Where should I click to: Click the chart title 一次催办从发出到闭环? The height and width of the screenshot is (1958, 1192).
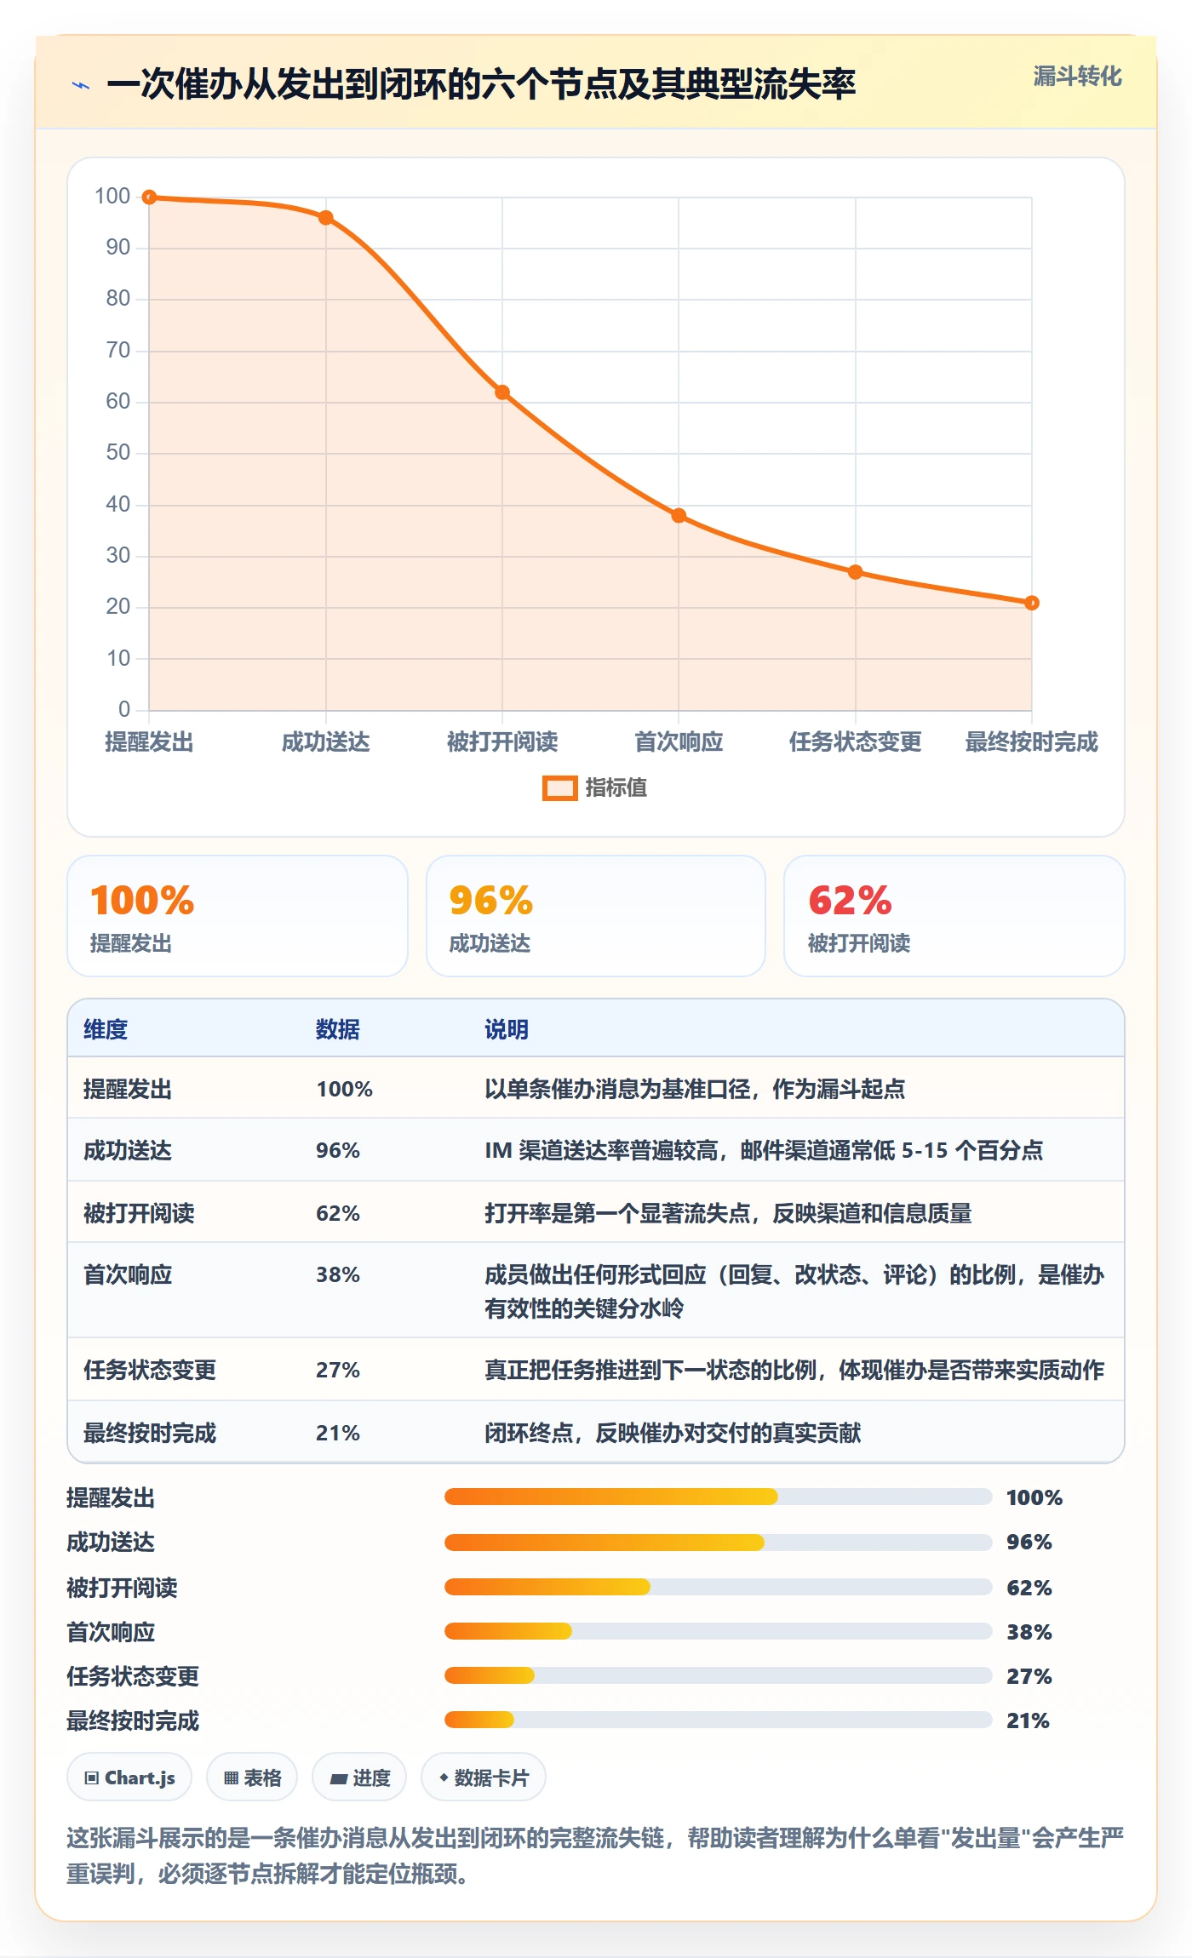pos(481,84)
